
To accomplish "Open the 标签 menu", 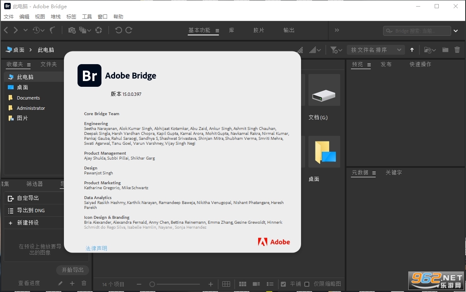I will [71, 16].
